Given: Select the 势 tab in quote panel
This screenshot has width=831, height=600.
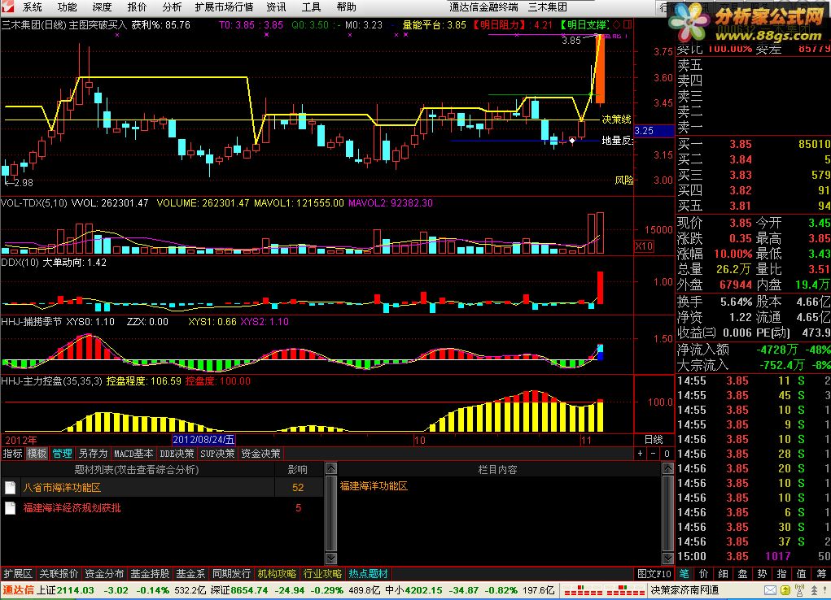Looking at the screenshot, I should click(762, 573).
